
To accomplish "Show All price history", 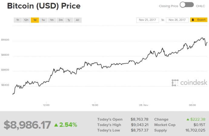I will 78,20.
